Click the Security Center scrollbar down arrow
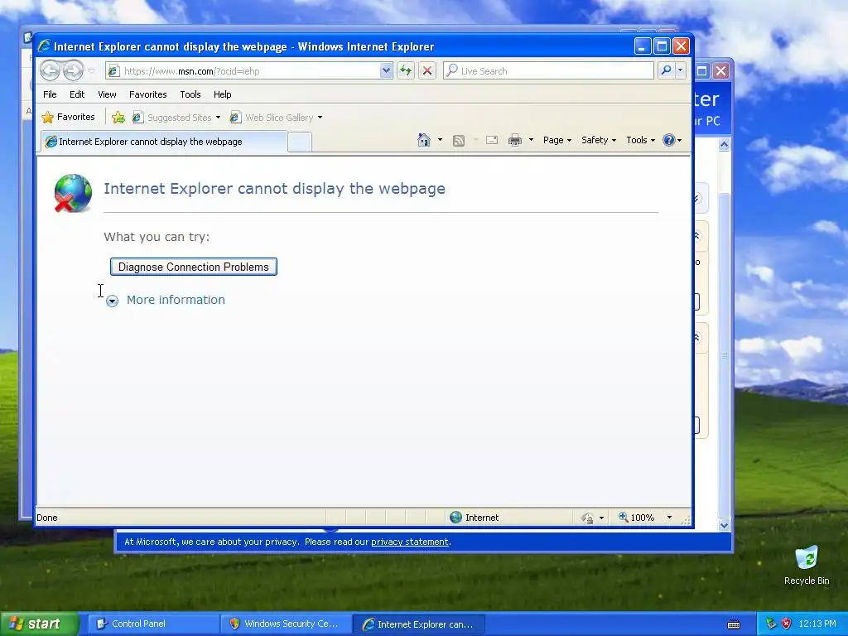 724,524
